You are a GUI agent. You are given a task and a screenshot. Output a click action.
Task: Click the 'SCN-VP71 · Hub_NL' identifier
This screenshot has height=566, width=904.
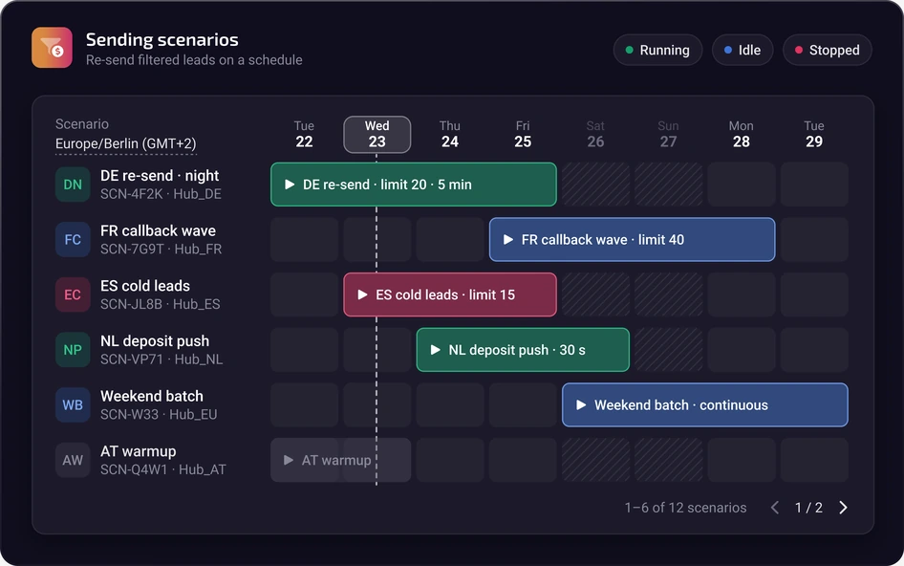coord(161,359)
